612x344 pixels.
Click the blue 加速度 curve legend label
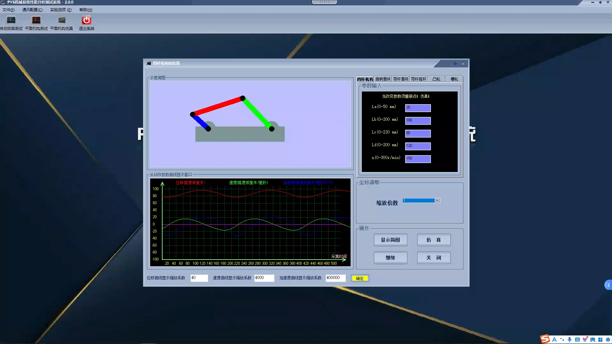(308, 183)
